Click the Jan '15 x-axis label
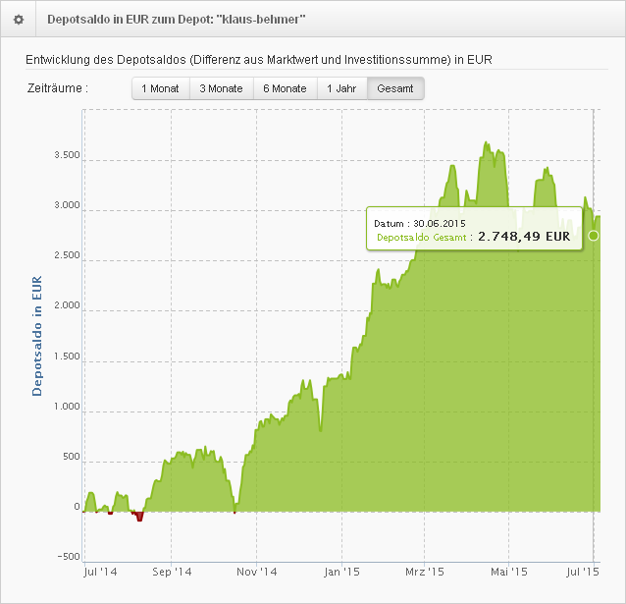 pos(343,570)
